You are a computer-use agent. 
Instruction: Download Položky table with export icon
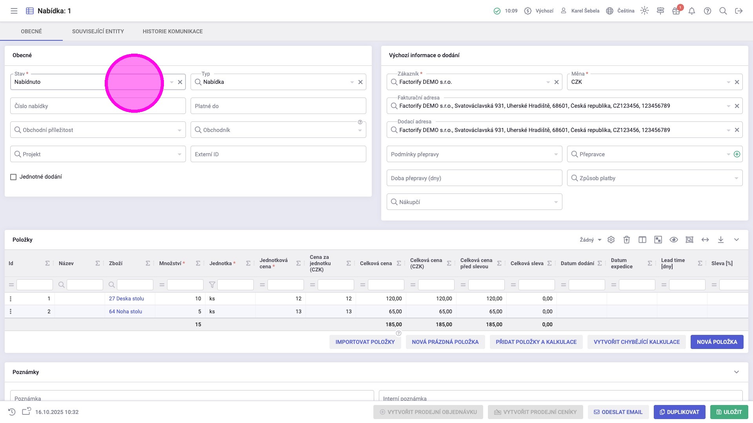[721, 240]
